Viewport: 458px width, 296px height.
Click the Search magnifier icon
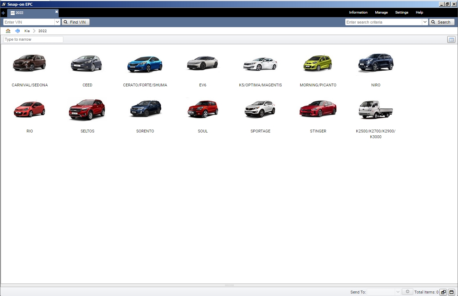pyautogui.click(x=433, y=22)
